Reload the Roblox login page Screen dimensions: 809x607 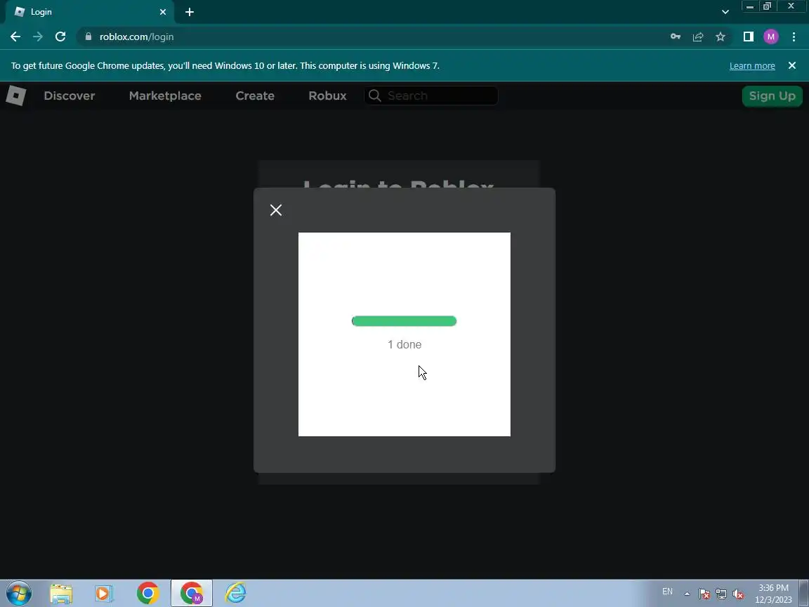(x=60, y=37)
